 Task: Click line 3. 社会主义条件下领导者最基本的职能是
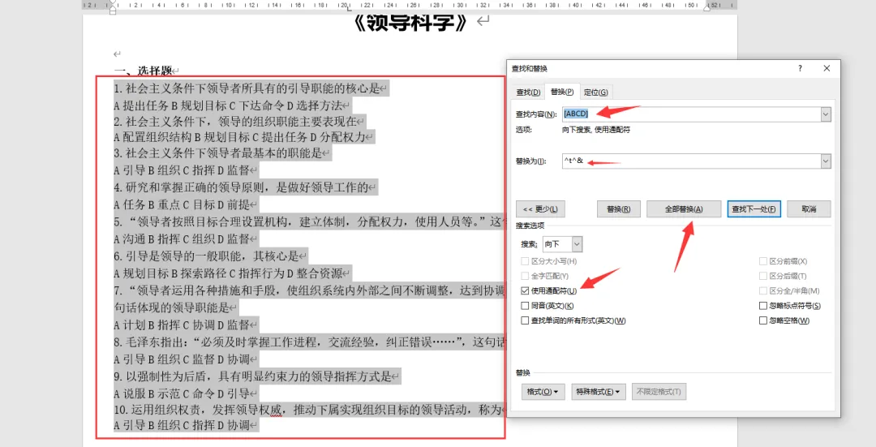click(x=218, y=153)
